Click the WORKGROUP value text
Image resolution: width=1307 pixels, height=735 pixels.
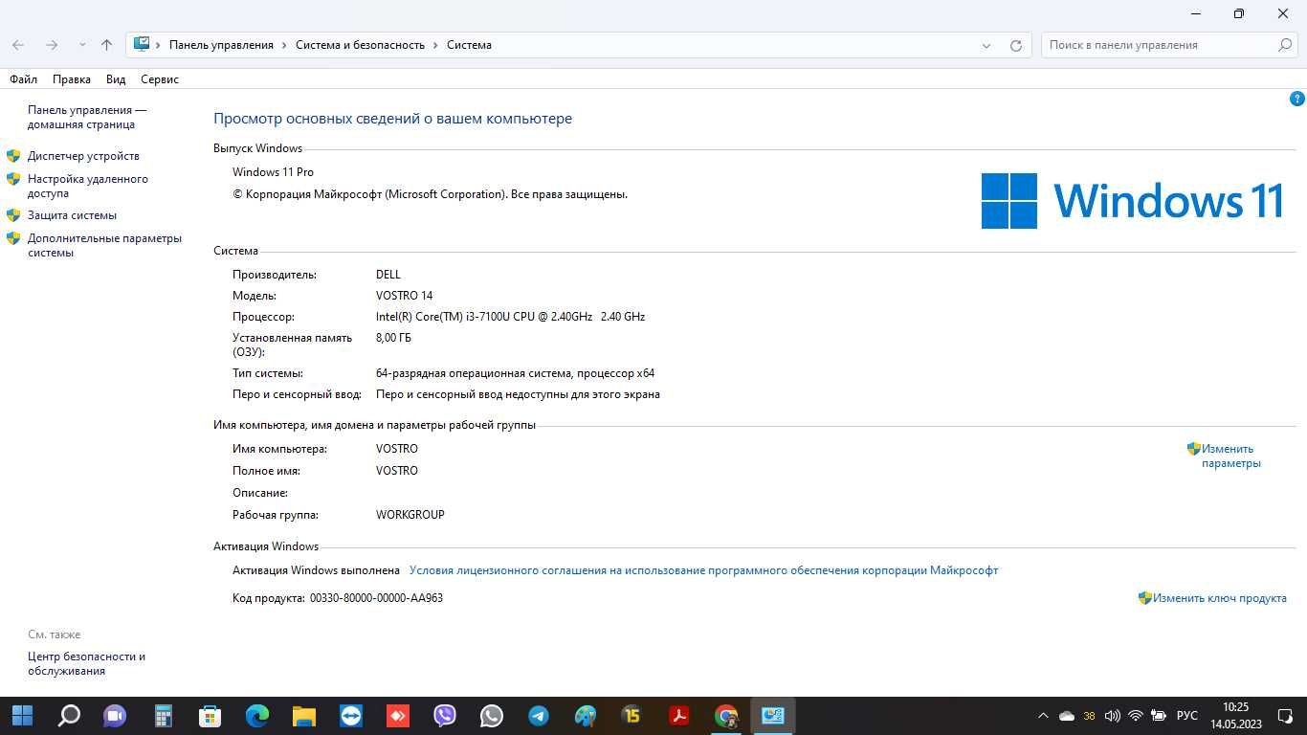click(x=410, y=515)
